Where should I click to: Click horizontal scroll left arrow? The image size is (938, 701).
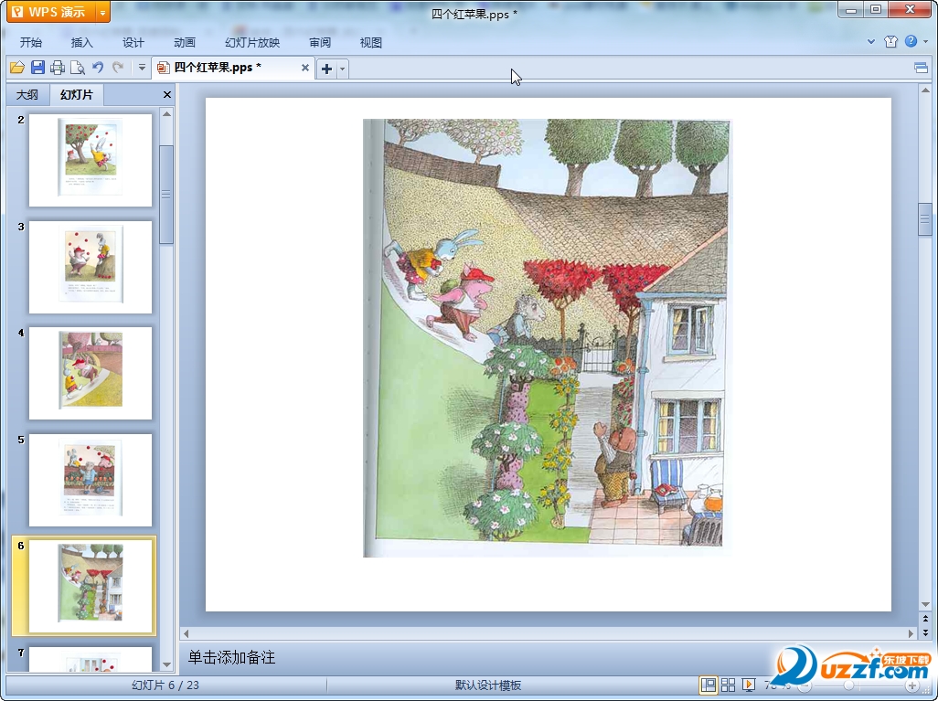186,633
